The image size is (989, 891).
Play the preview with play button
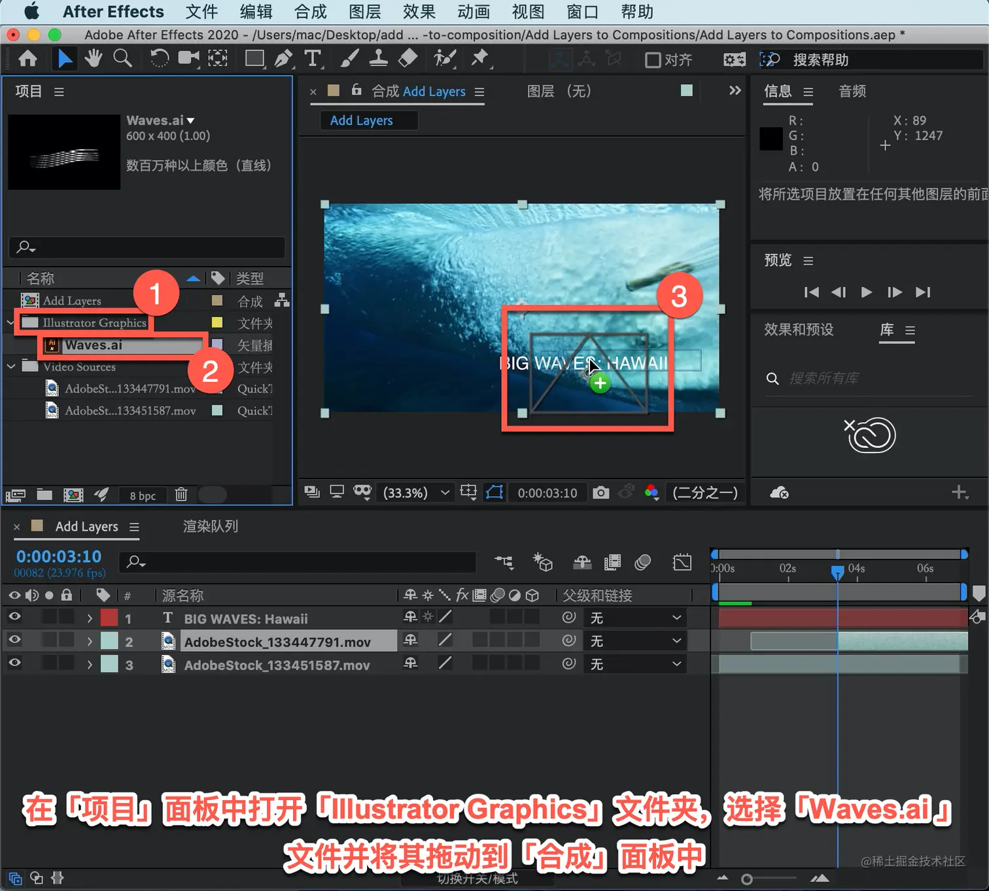pyautogui.click(x=866, y=292)
